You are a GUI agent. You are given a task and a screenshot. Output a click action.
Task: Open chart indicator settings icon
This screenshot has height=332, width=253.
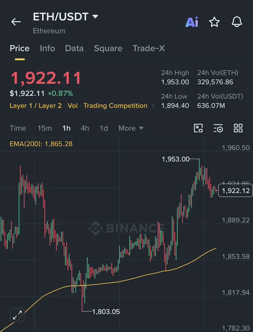pos(218,128)
